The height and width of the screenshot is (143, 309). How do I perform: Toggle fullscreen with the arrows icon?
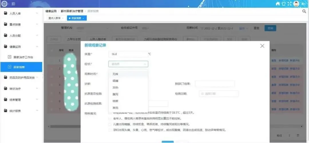[289, 4]
